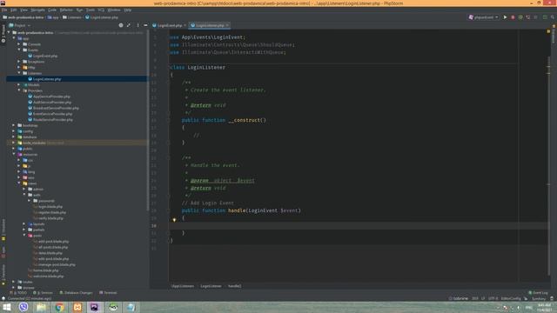This screenshot has width=557, height=313.
Task: Open the Edit menu
Action: tap(14, 10)
